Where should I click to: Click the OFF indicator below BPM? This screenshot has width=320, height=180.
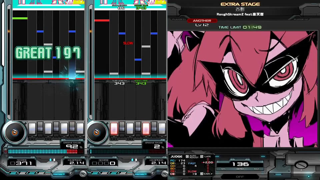tap(240, 177)
